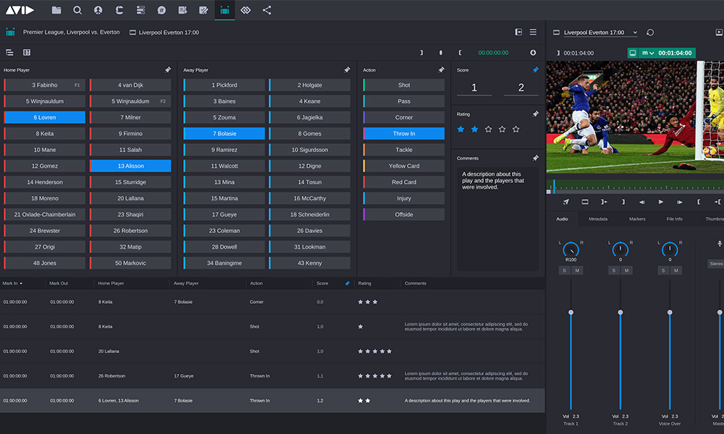Screen dimensions: 724x434
Task: Open the pencil note editor icon in top bar
Action: pyautogui.click(x=203, y=10)
